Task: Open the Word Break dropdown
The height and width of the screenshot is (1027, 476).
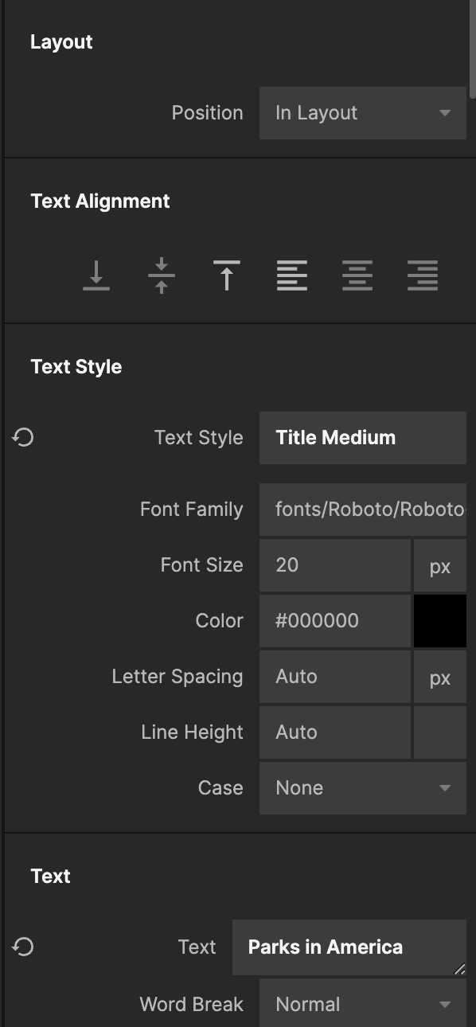Action: 363,1004
